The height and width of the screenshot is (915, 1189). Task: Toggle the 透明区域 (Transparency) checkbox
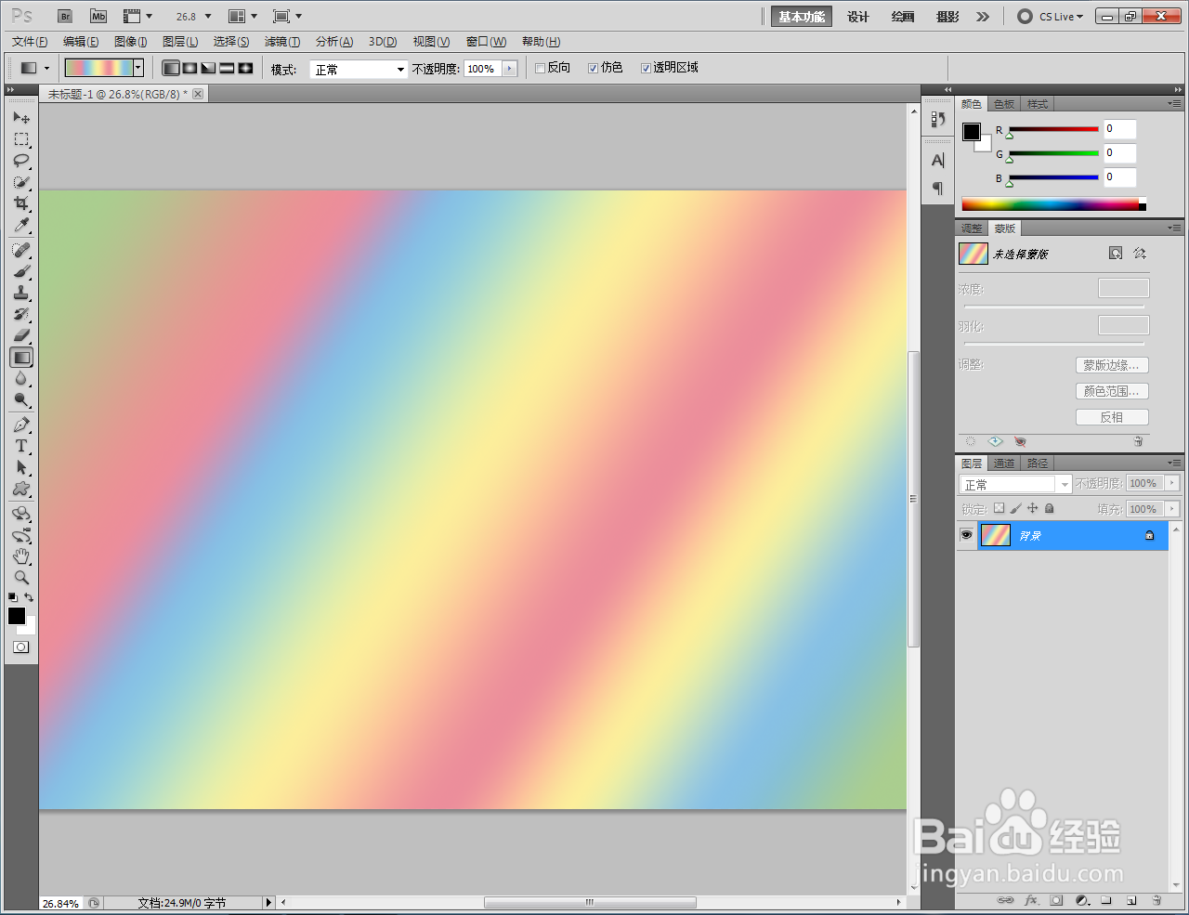pyautogui.click(x=646, y=68)
